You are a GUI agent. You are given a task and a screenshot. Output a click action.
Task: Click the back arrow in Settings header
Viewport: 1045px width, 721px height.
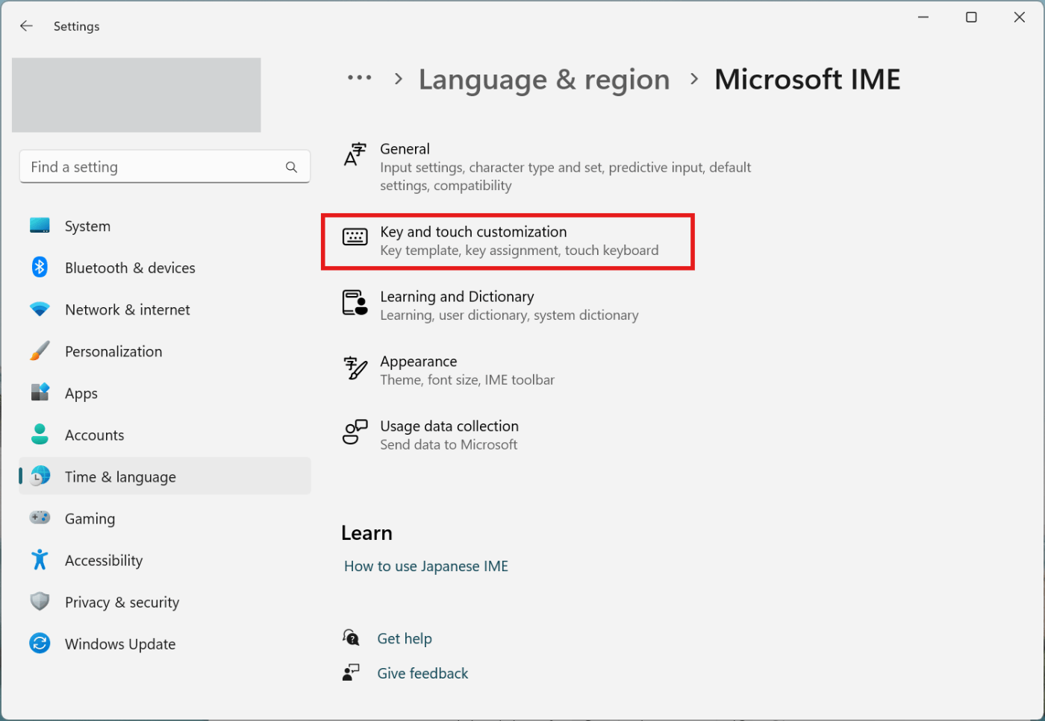tap(26, 26)
